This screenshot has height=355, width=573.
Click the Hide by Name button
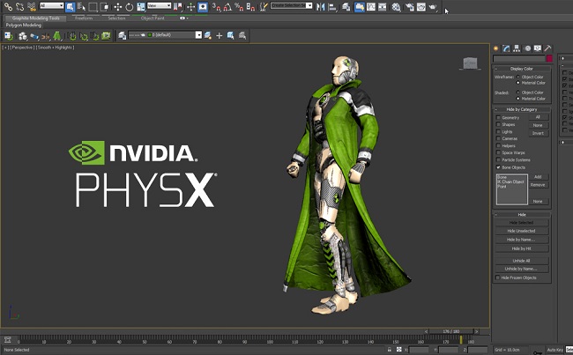[x=522, y=240]
